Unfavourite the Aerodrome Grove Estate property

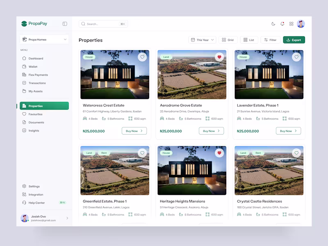(x=219, y=57)
